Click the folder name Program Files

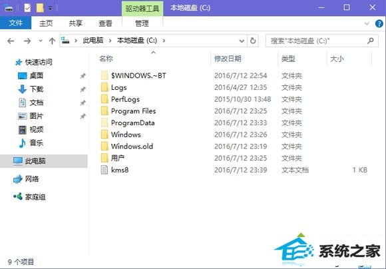pos(133,111)
